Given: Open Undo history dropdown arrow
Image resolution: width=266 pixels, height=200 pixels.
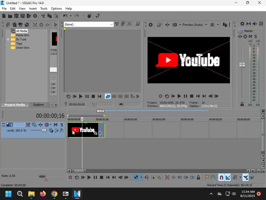Looking at the screenshot, I should (x=71, y=16).
